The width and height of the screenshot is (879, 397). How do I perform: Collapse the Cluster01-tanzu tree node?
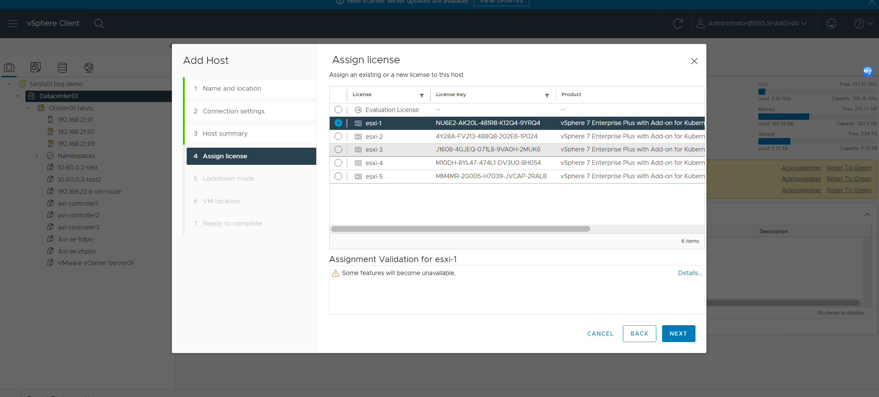pos(28,108)
